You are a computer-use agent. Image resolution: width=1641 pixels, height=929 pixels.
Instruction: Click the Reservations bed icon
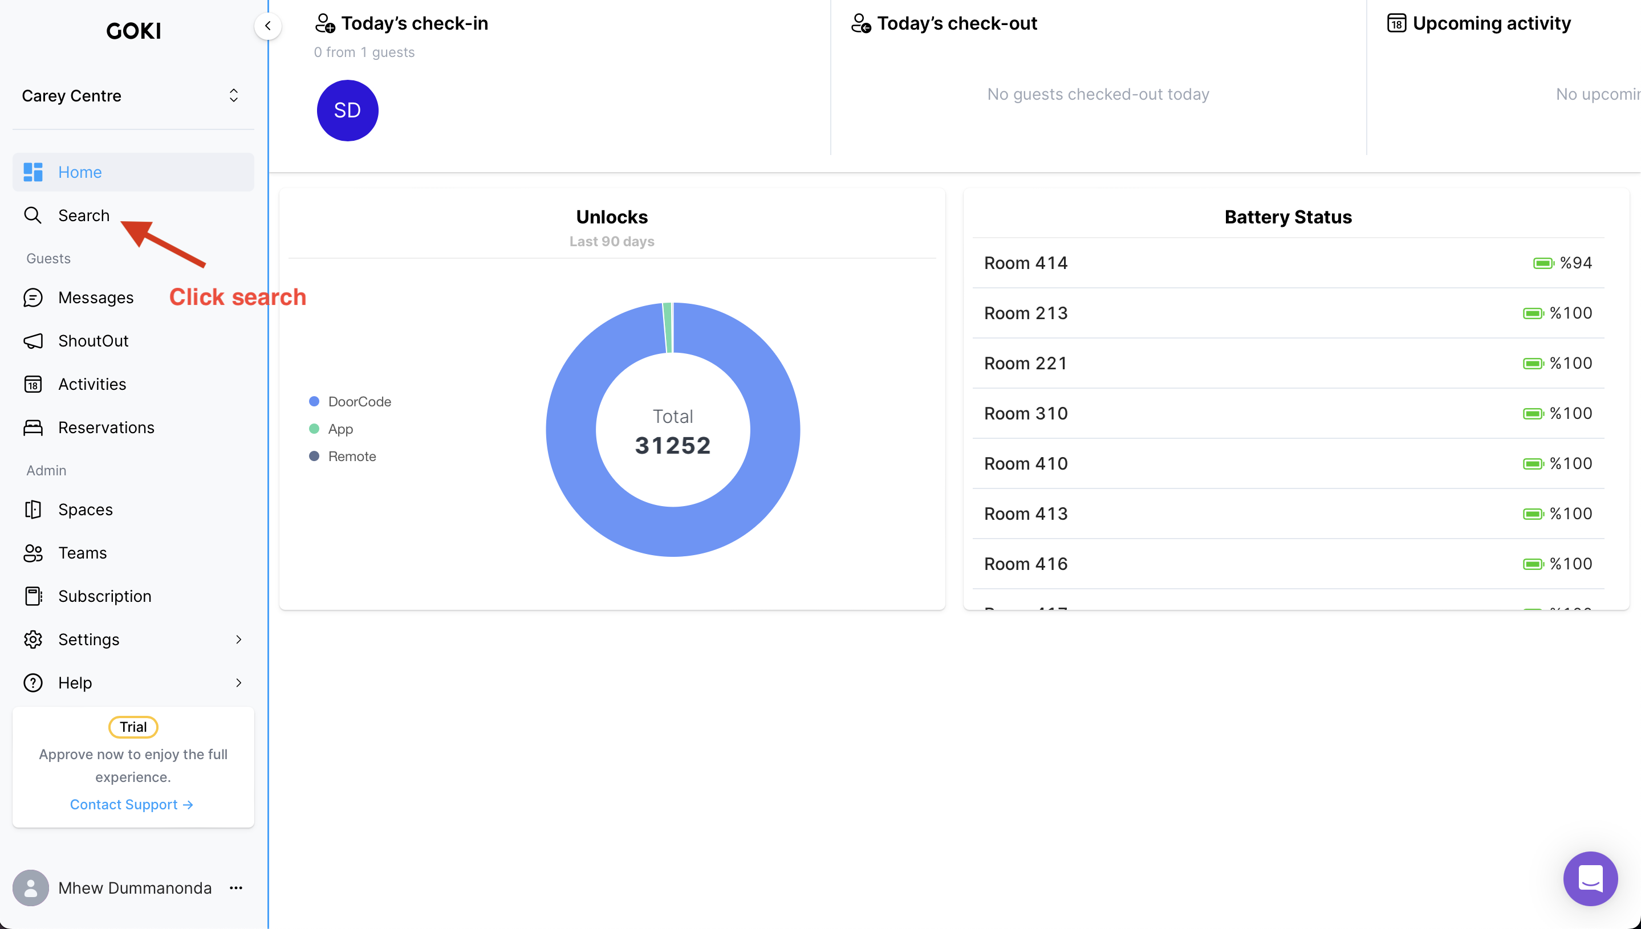(x=33, y=427)
